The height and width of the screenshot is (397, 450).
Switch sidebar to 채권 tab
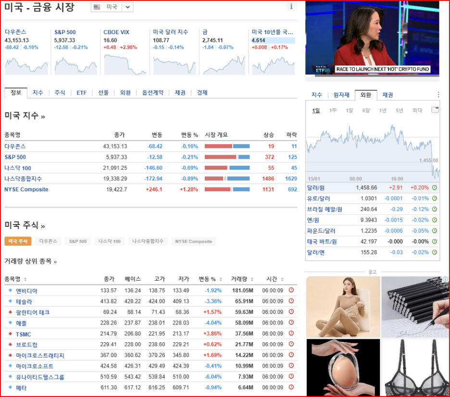pyautogui.click(x=387, y=95)
